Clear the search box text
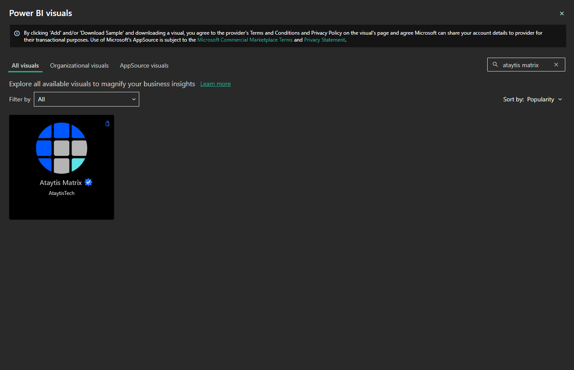 556,65
